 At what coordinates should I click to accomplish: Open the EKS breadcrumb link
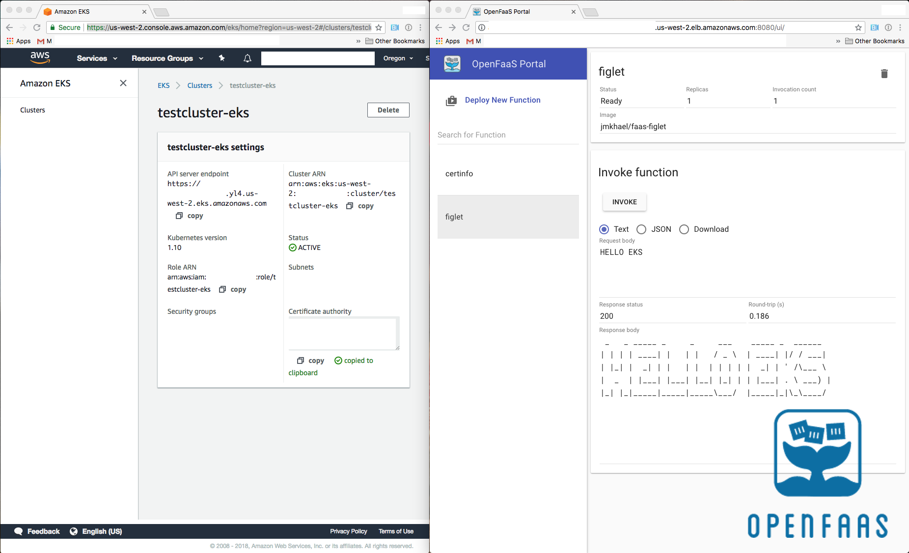point(164,85)
